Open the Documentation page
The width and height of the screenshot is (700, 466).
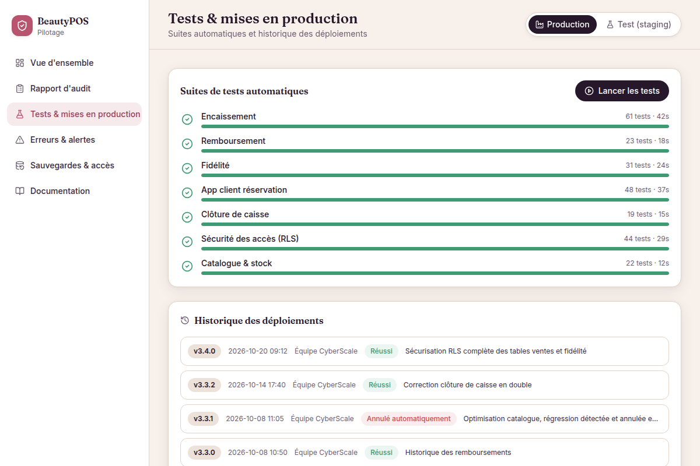[74, 191]
